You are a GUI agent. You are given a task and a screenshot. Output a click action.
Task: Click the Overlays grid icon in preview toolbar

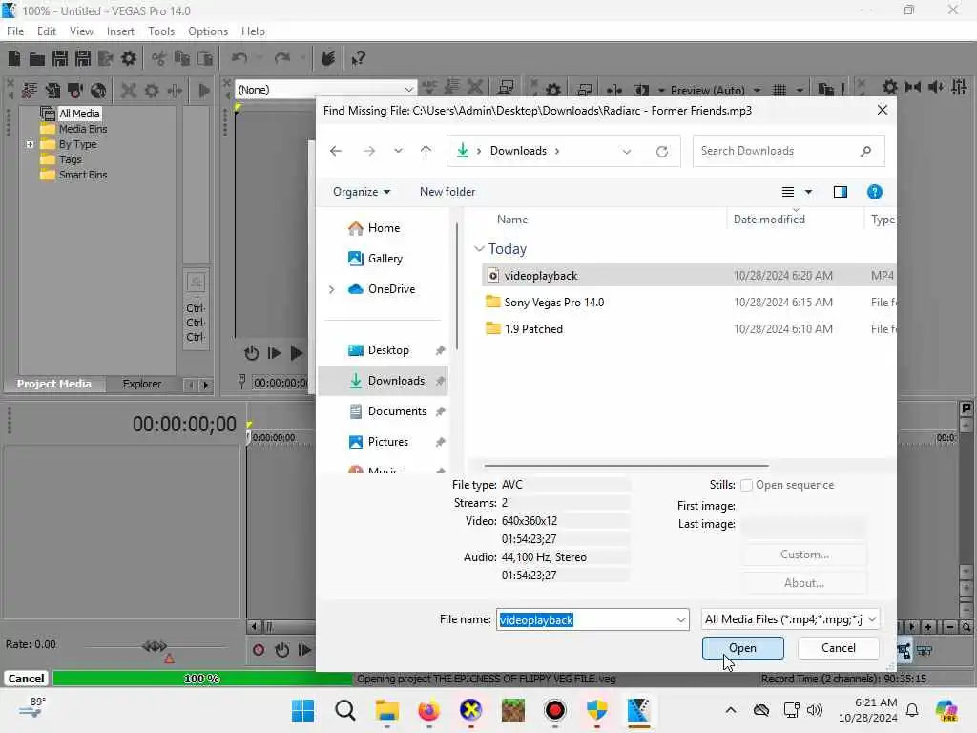780,91
